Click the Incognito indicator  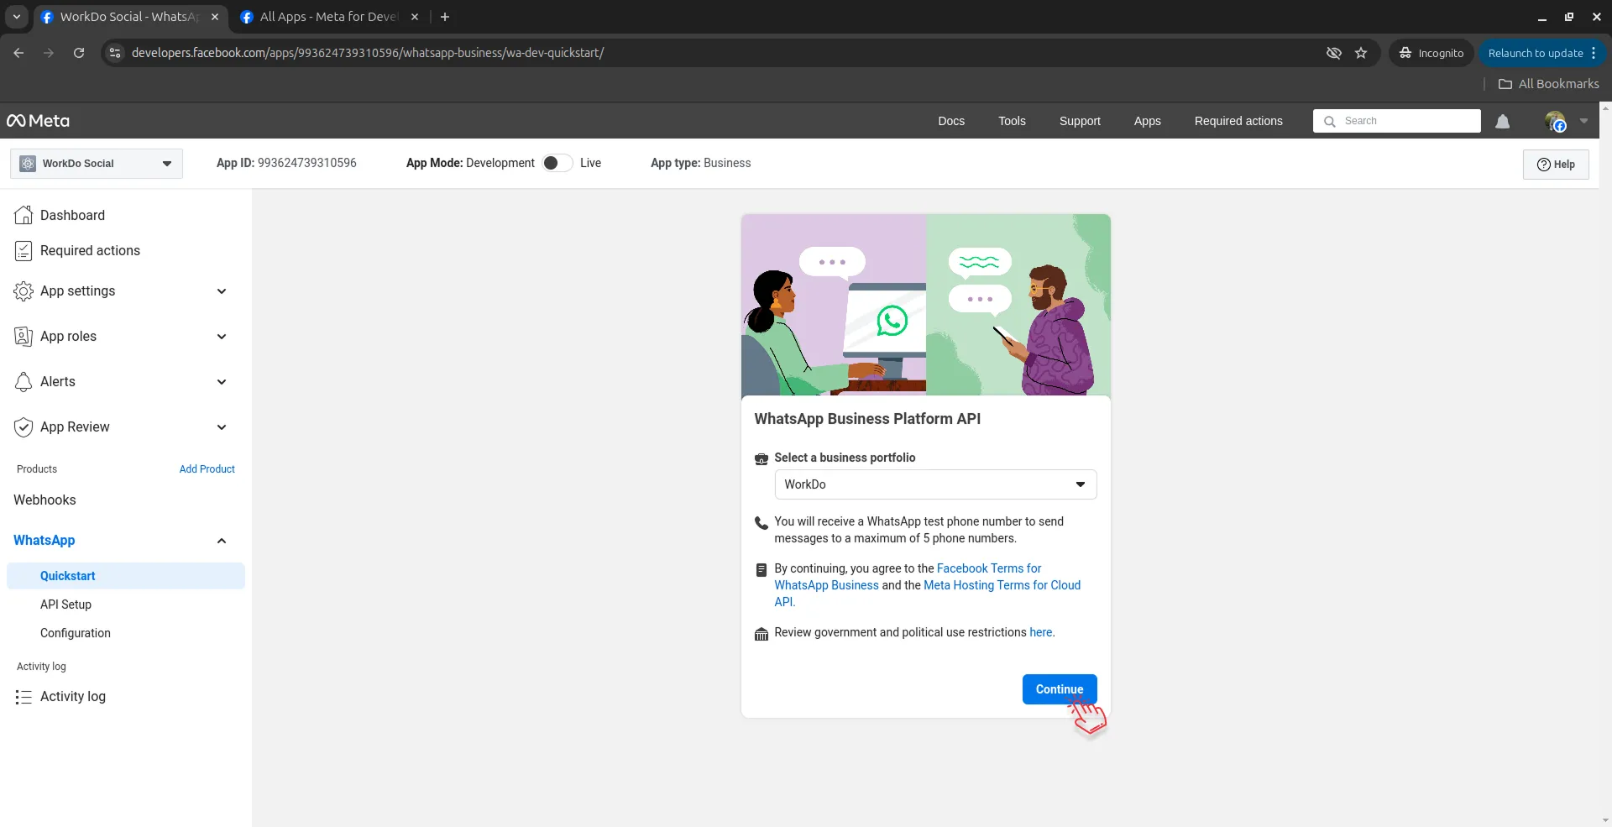pos(1431,53)
